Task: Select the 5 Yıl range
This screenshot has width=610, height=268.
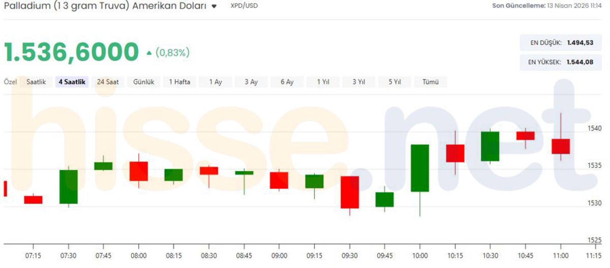Action: pyautogui.click(x=394, y=82)
